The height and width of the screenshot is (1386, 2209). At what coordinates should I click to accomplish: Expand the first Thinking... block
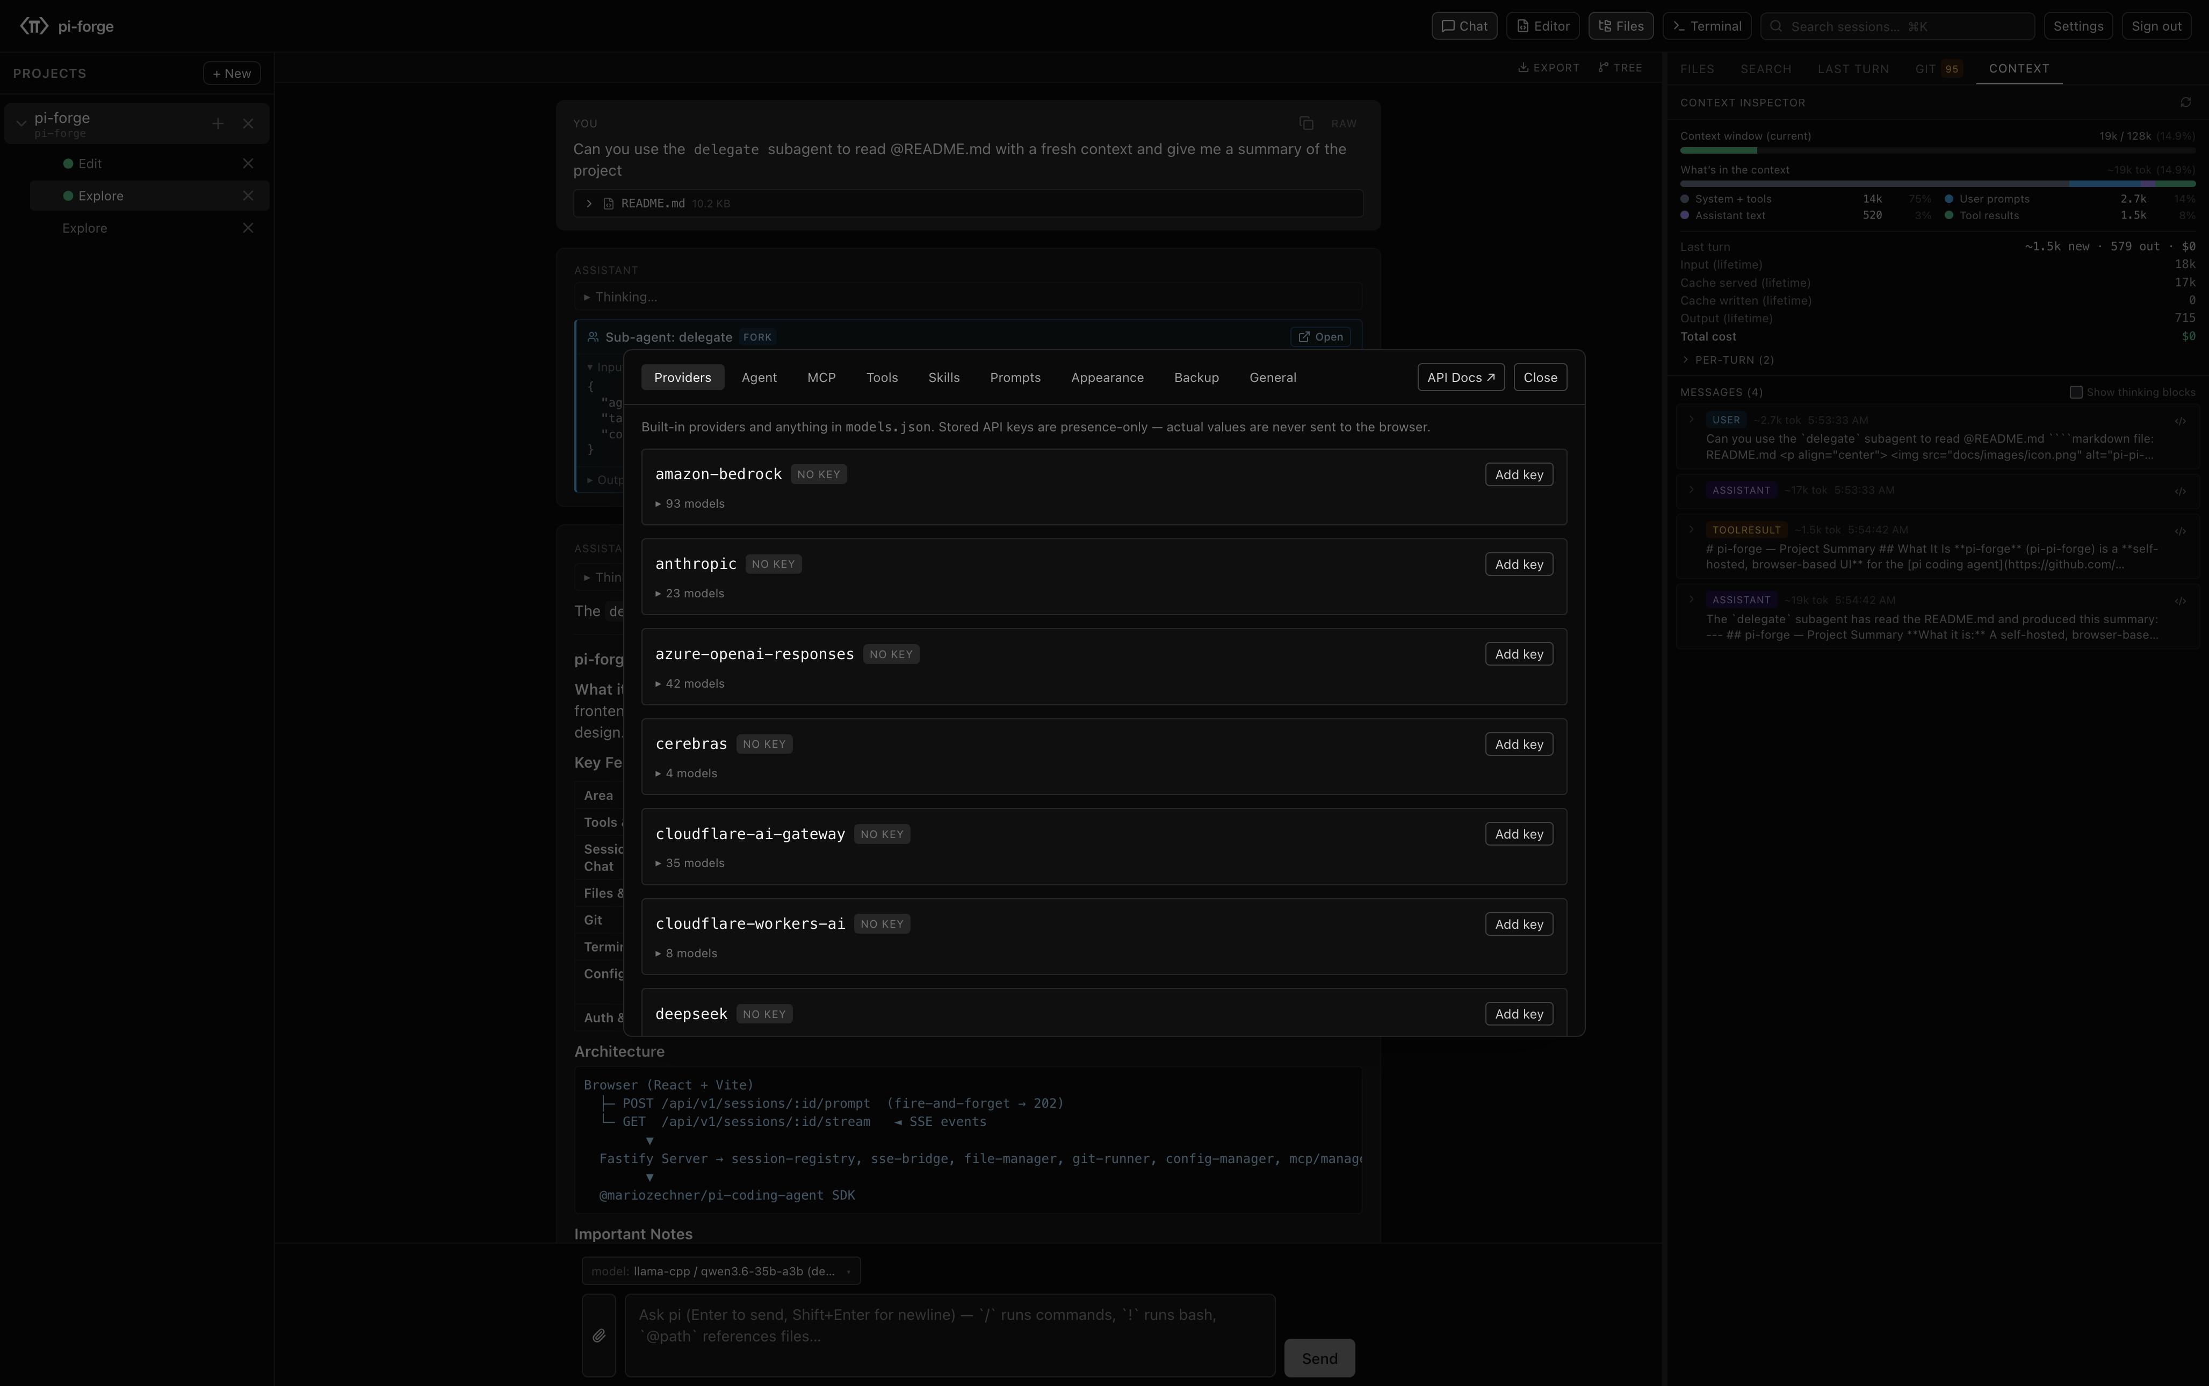pyautogui.click(x=968, y=297)
